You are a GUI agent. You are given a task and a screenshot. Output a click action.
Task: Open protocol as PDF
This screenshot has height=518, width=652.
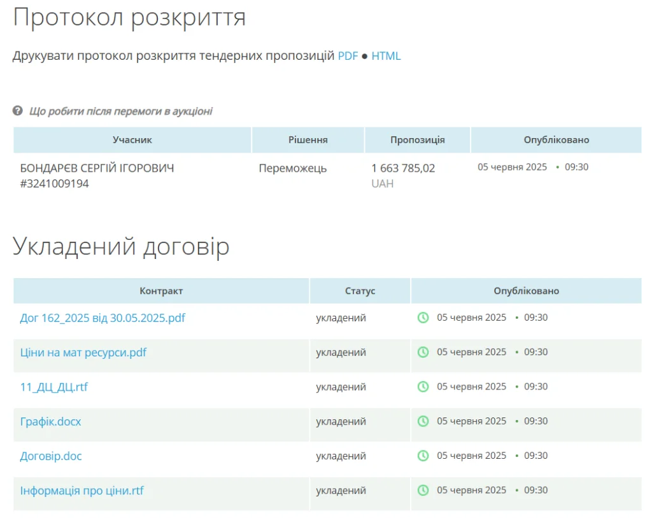tap(348, 56)
